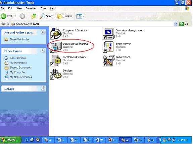Click the network computers tray icon
193x144 pixels.
click(174, 140)
